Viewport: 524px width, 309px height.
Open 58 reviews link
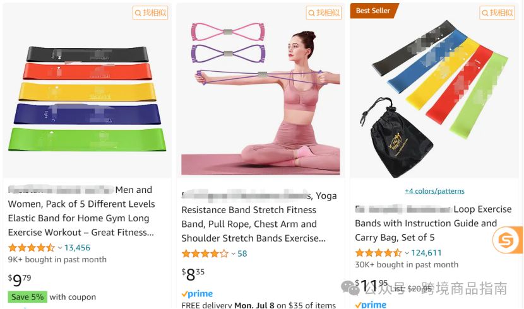242,254
